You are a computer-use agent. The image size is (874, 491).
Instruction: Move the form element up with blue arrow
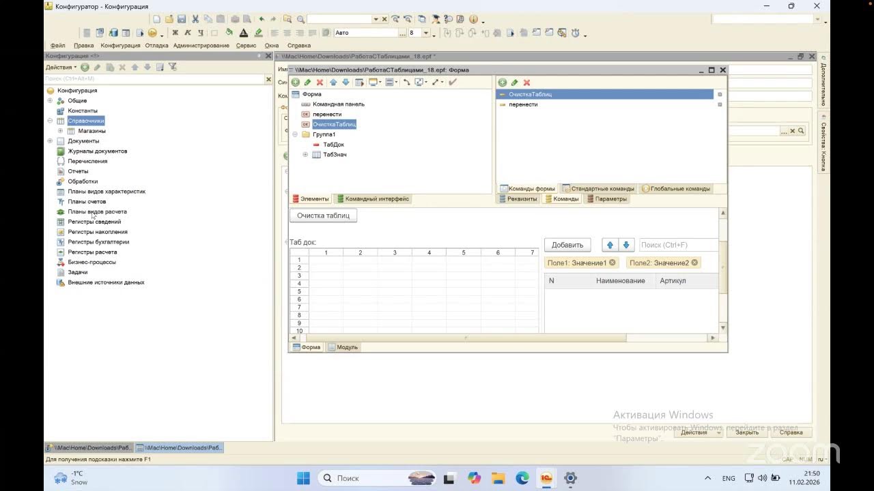coord(333,83)
